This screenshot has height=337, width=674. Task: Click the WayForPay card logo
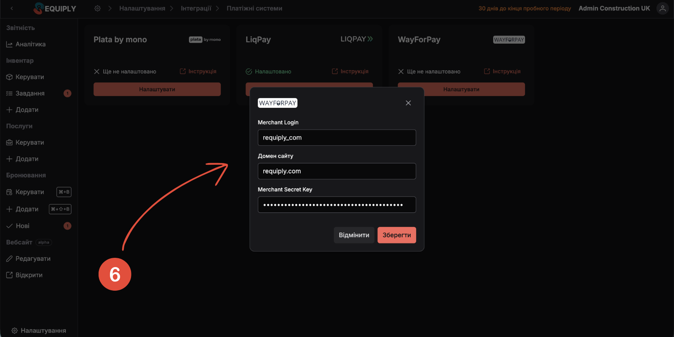pos(509,40)
